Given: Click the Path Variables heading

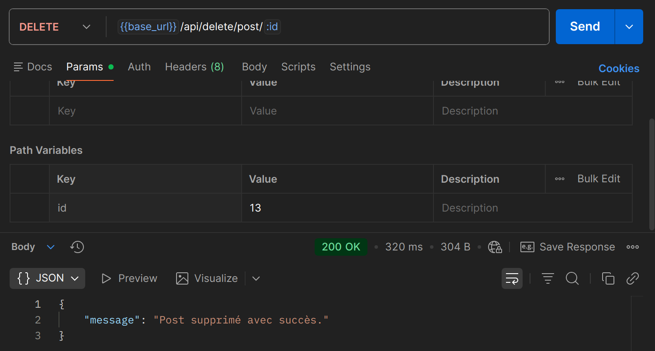Looking at the screenshot, I should (x=46, y=150).
